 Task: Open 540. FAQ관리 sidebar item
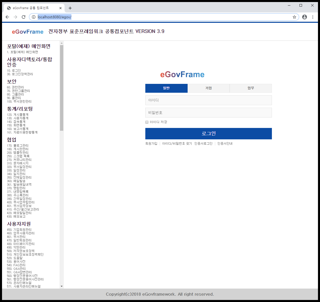click(x=16, y=265)
